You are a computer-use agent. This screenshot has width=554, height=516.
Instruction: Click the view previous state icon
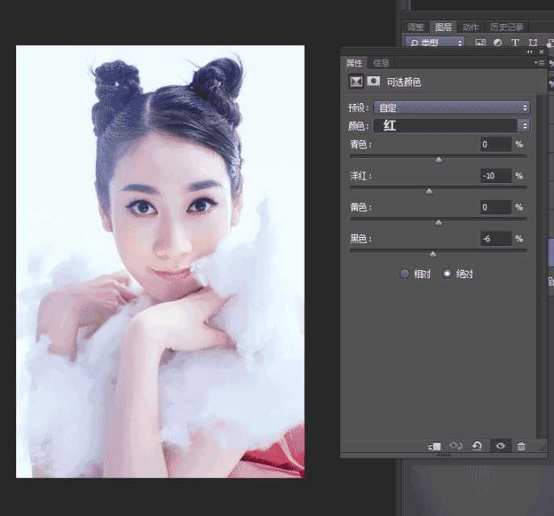(x=456, y=446)
